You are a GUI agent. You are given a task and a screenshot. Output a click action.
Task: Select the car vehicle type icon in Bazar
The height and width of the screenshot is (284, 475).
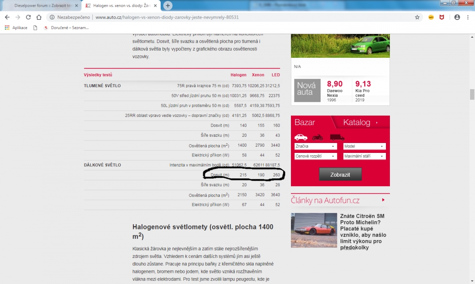tap(301, 137)
